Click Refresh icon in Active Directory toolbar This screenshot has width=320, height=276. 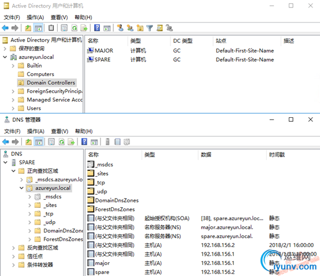(75, 28)
